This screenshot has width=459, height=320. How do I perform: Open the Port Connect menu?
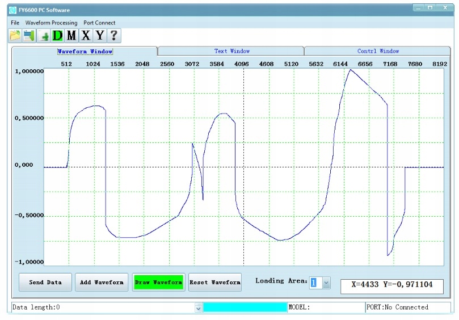pyautogui.click(x=99, y=23)
